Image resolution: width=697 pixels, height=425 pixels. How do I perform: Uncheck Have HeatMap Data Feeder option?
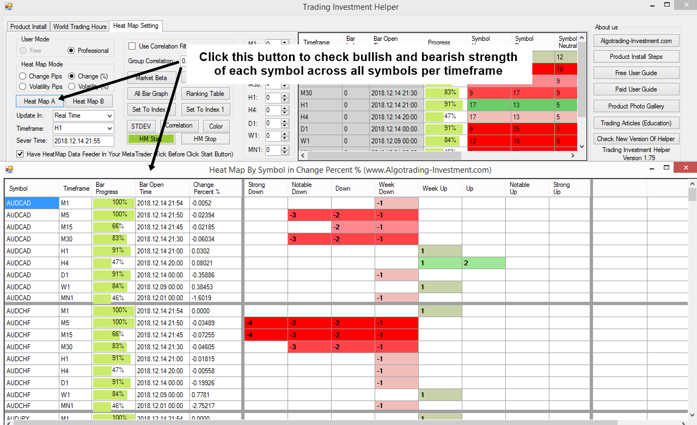[20, 154]
